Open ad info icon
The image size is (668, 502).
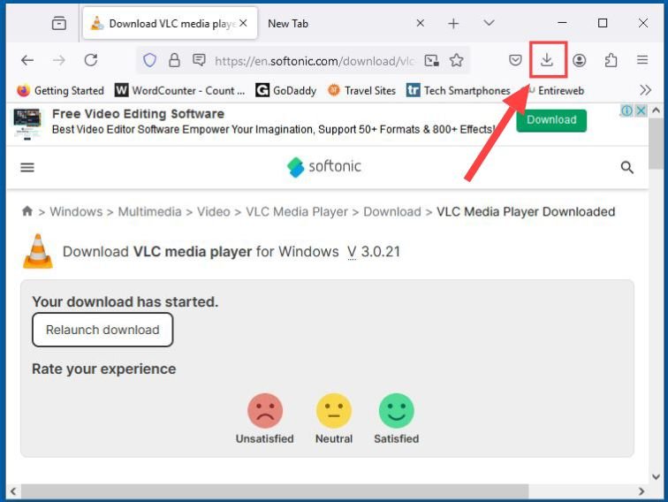point(626,110)
